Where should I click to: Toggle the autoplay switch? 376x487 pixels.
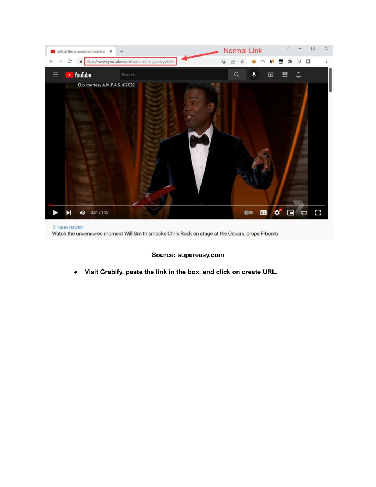tap(249, 212)
